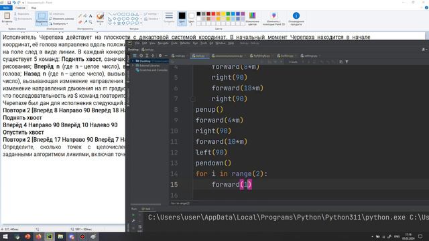Expand External Libraries tree node

point(133,66)
